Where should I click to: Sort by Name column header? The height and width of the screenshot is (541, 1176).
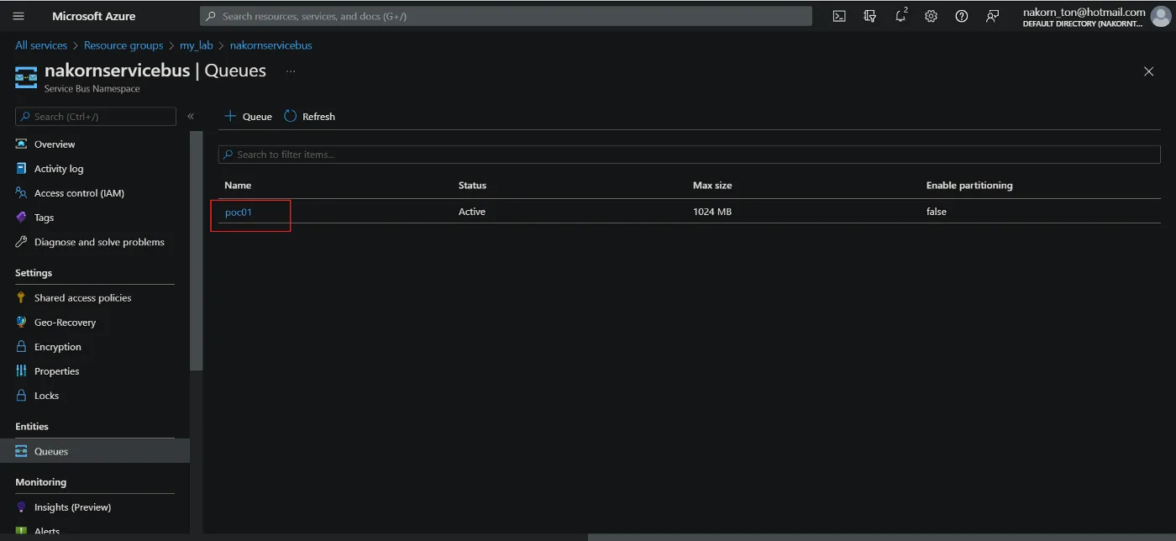tap(238, 185)
